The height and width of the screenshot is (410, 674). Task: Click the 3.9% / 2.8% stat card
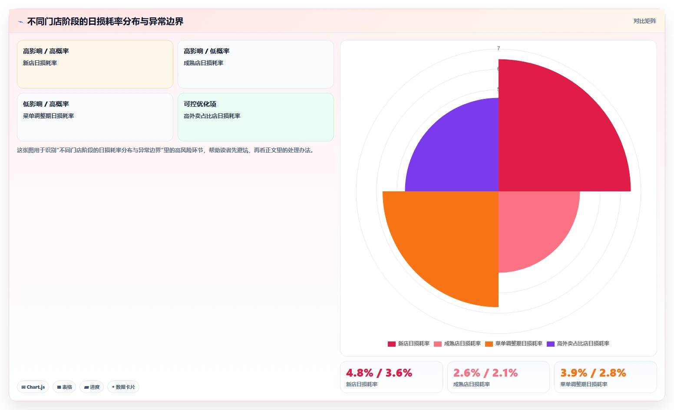coord(605,377)
